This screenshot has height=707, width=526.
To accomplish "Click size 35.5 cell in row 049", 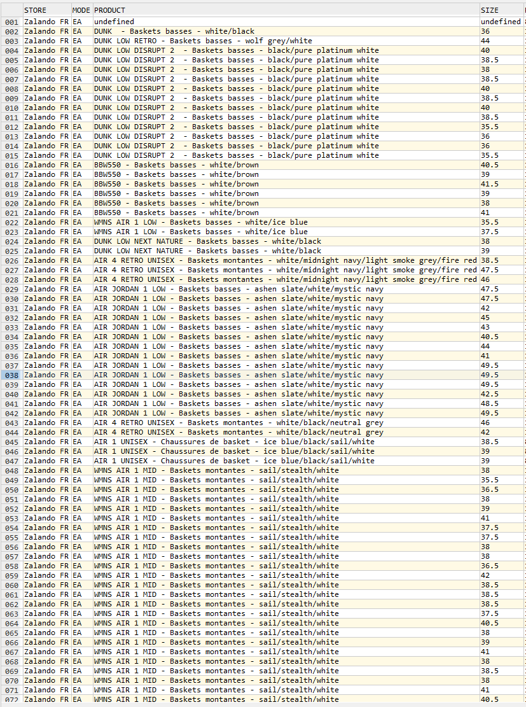I will (502, 480).
